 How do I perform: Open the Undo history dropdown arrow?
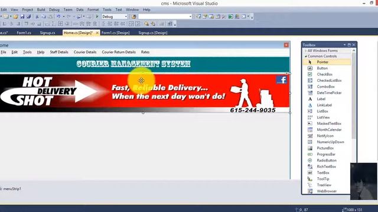coord(64,16)
